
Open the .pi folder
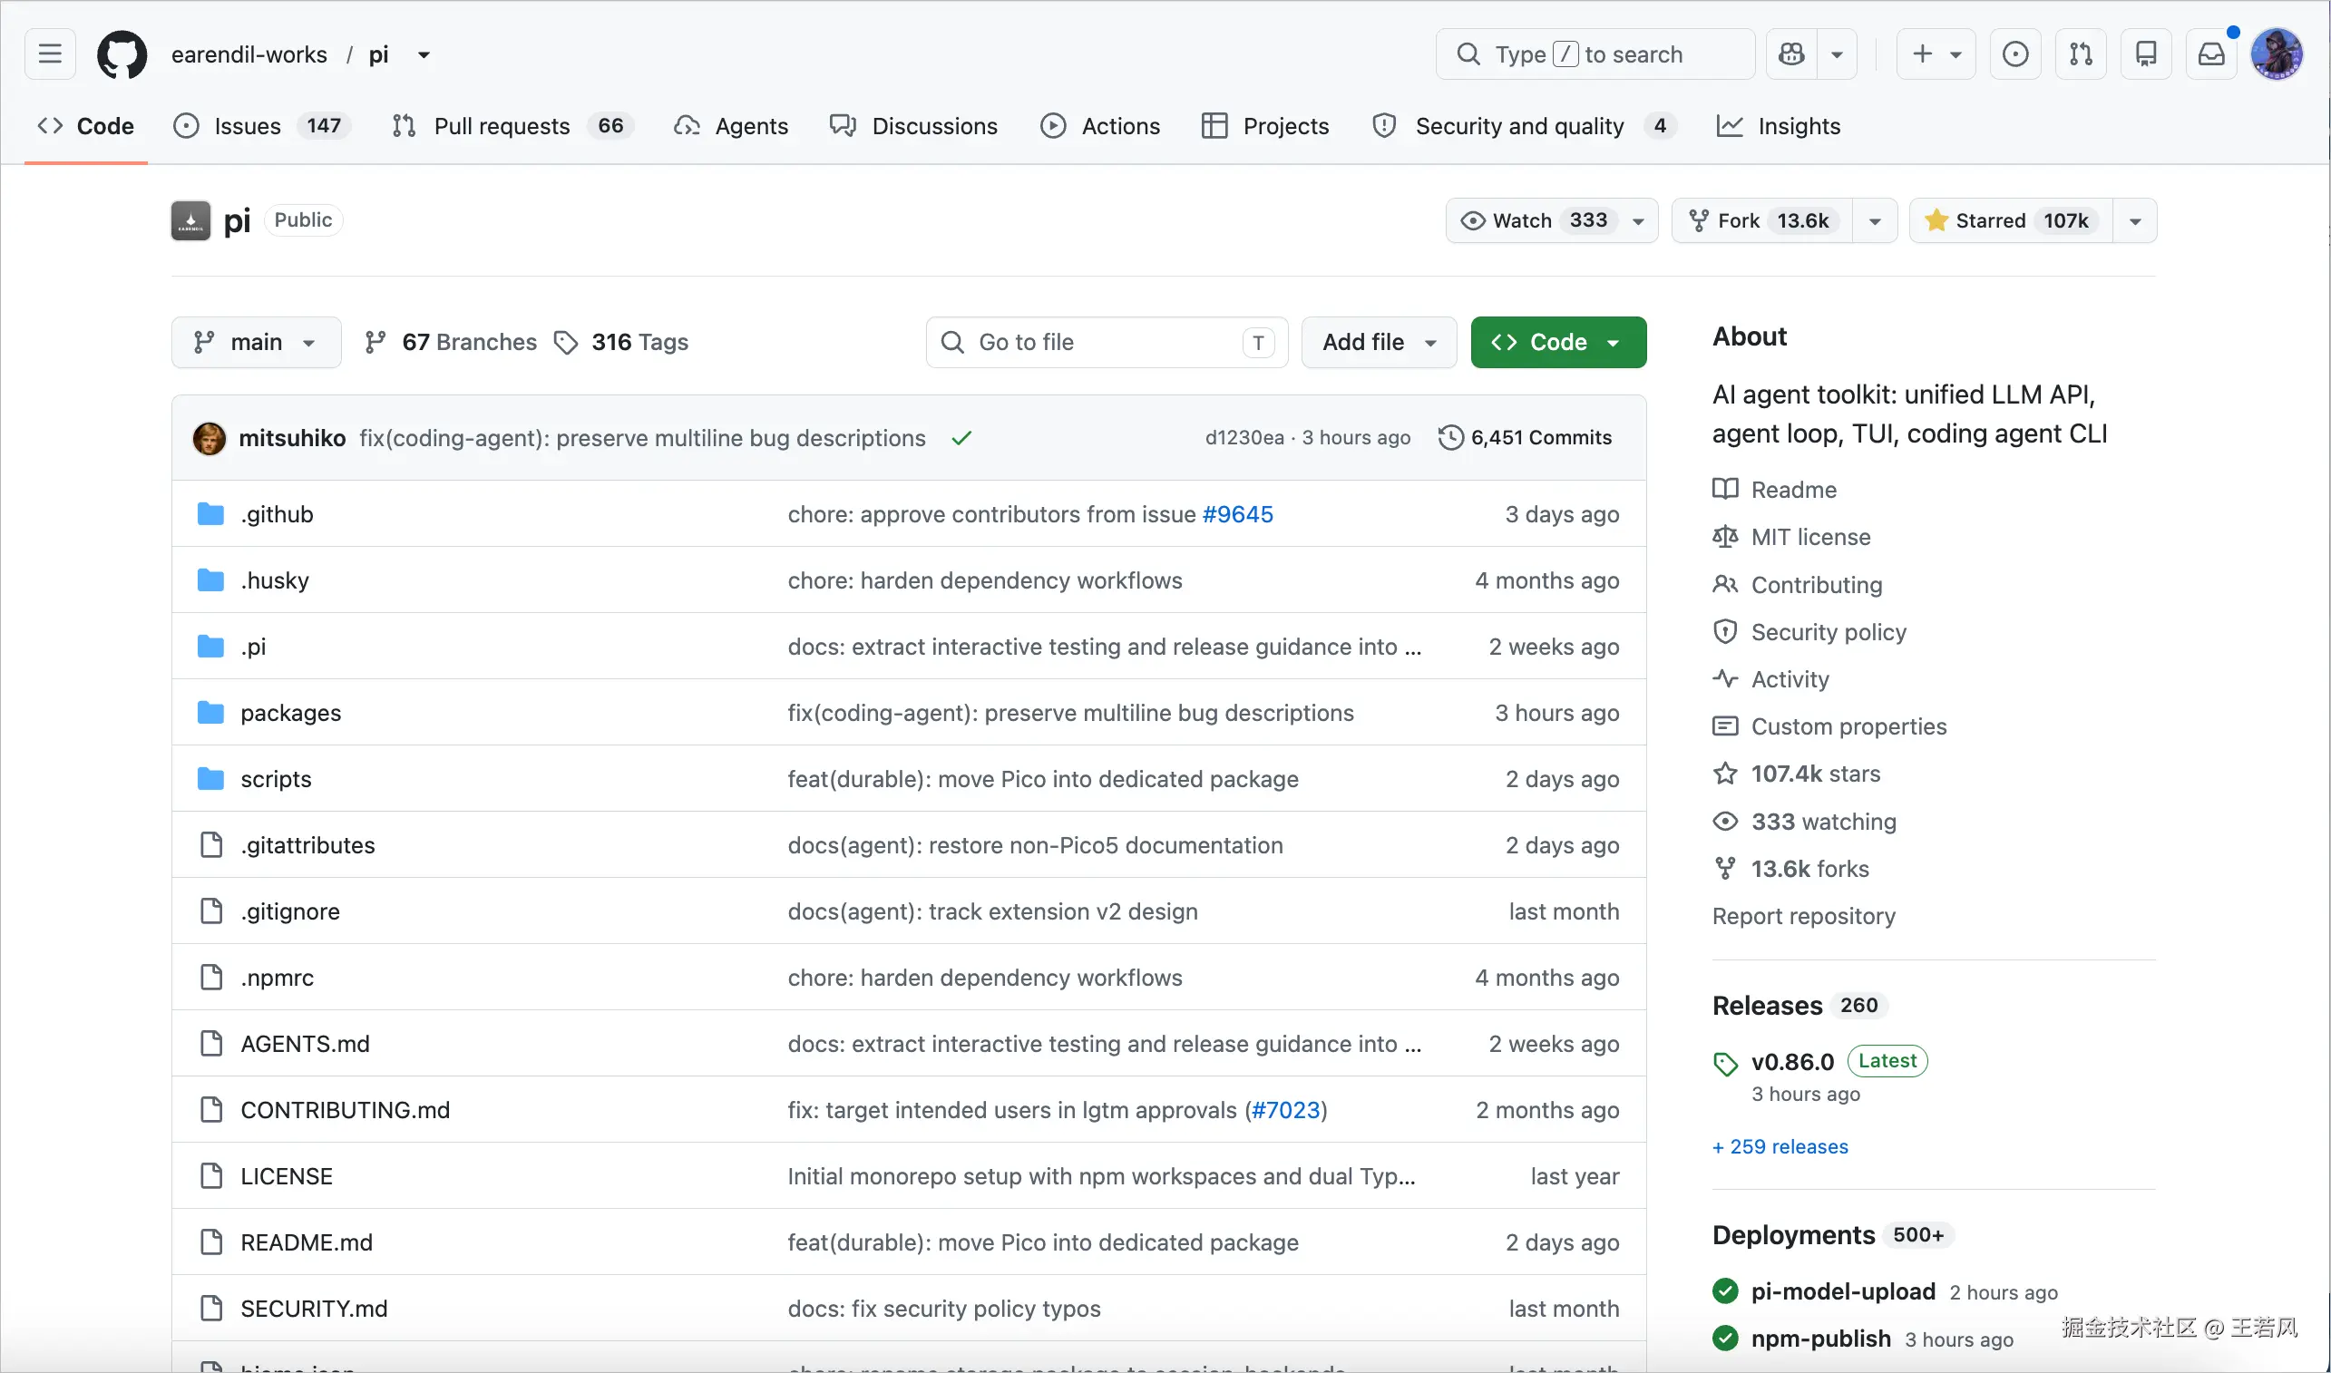coord(254,647)
